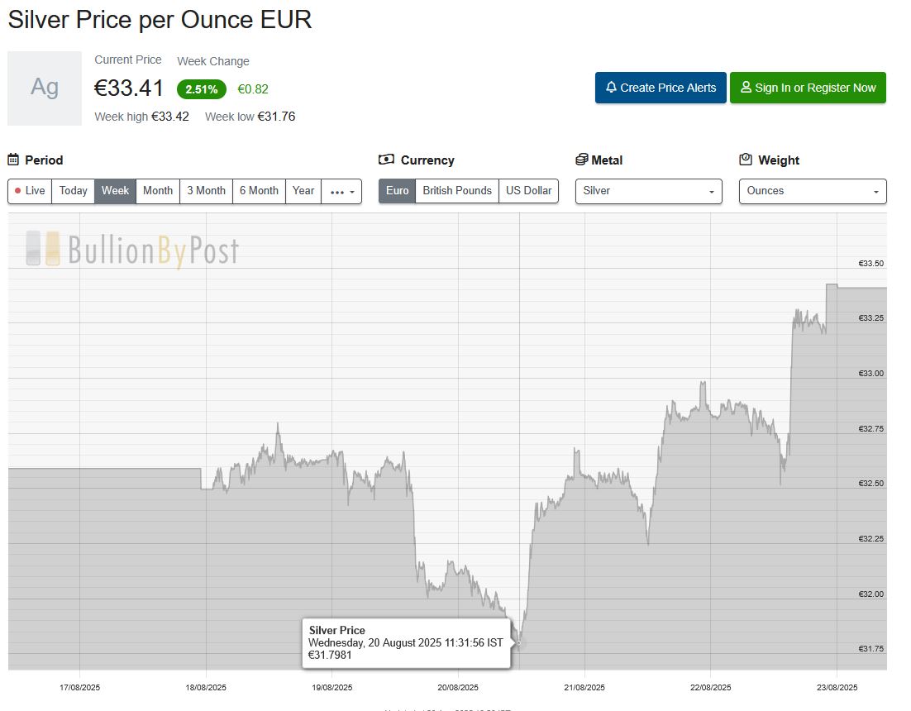Select the 3 Month period
The width and height of the screenshot is (911, 711).
click(x=206, y=191)
